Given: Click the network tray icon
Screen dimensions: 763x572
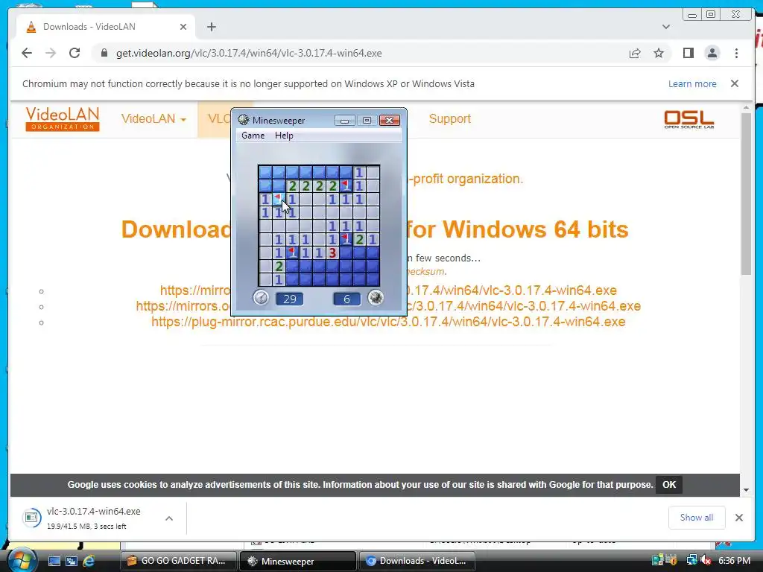Looking at the screenshot, I should tap(691, 561).
